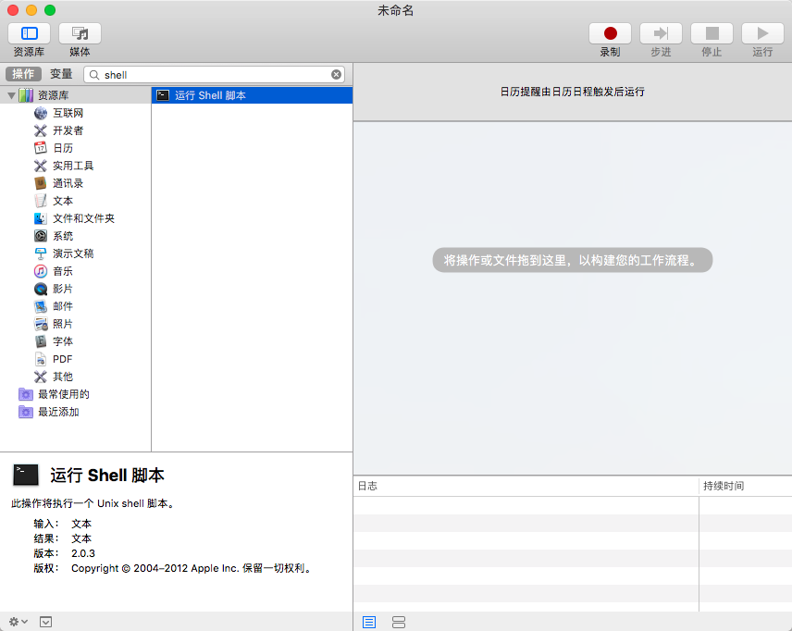Expand the 最近添加 smart group
The width and height of the screenshot is (792, 631).
(25, 412)
